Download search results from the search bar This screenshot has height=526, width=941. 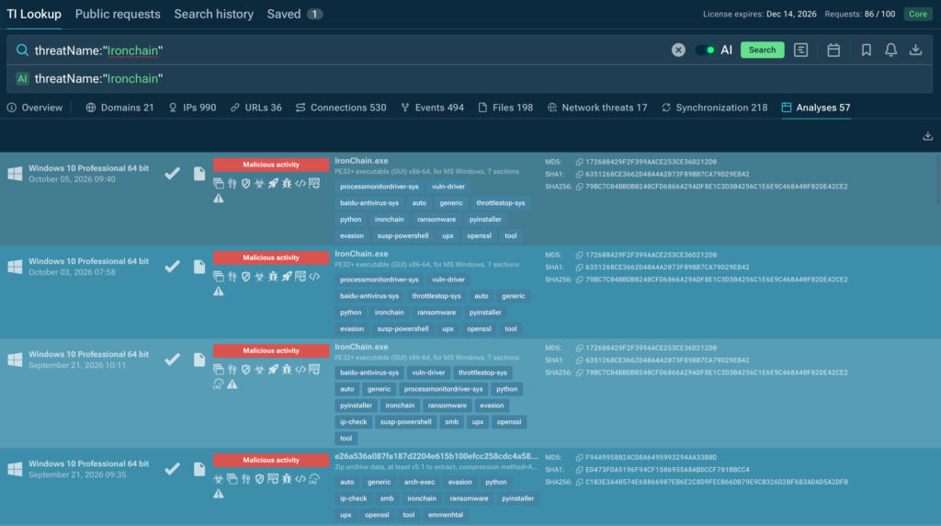pyautogui.click(x=915, y=50)
